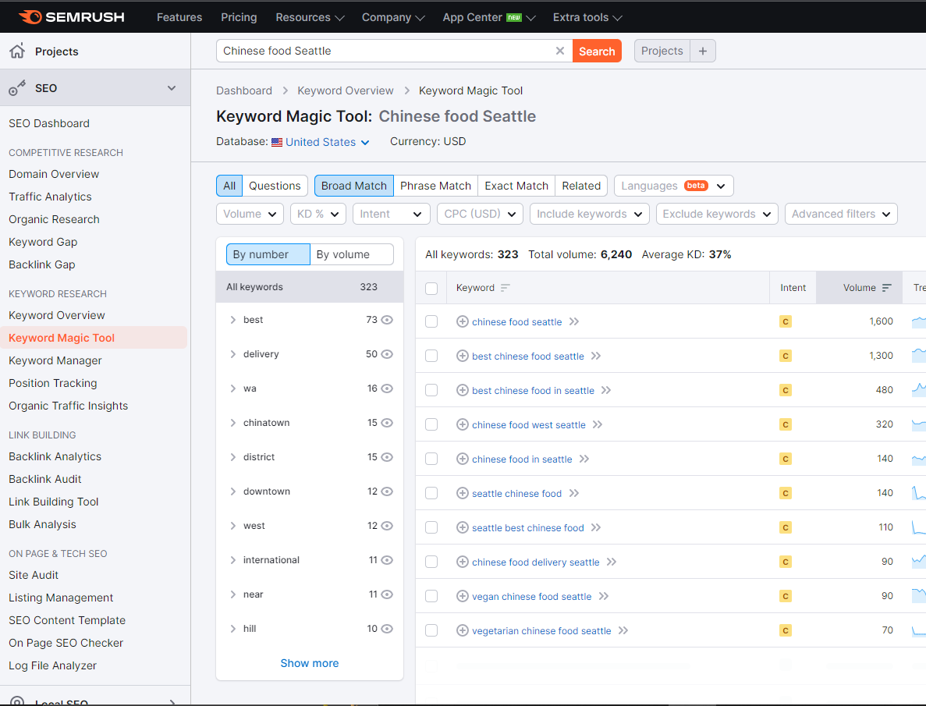Viewport: 926px width, 706px height.
Task: Open the Intent filter dropdown
Action: (x=391, y=214)
